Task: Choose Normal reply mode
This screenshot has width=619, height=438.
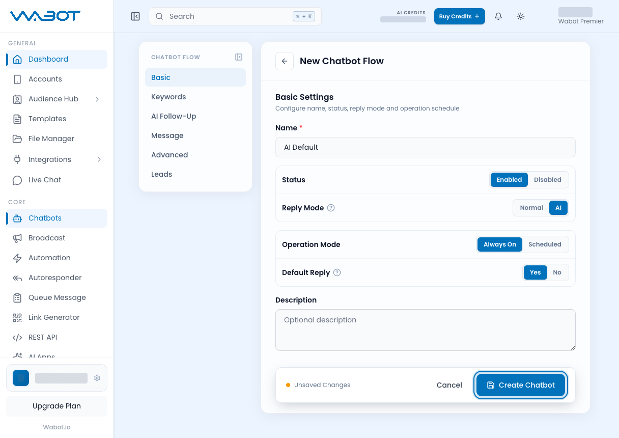Action: click(531, 208)
